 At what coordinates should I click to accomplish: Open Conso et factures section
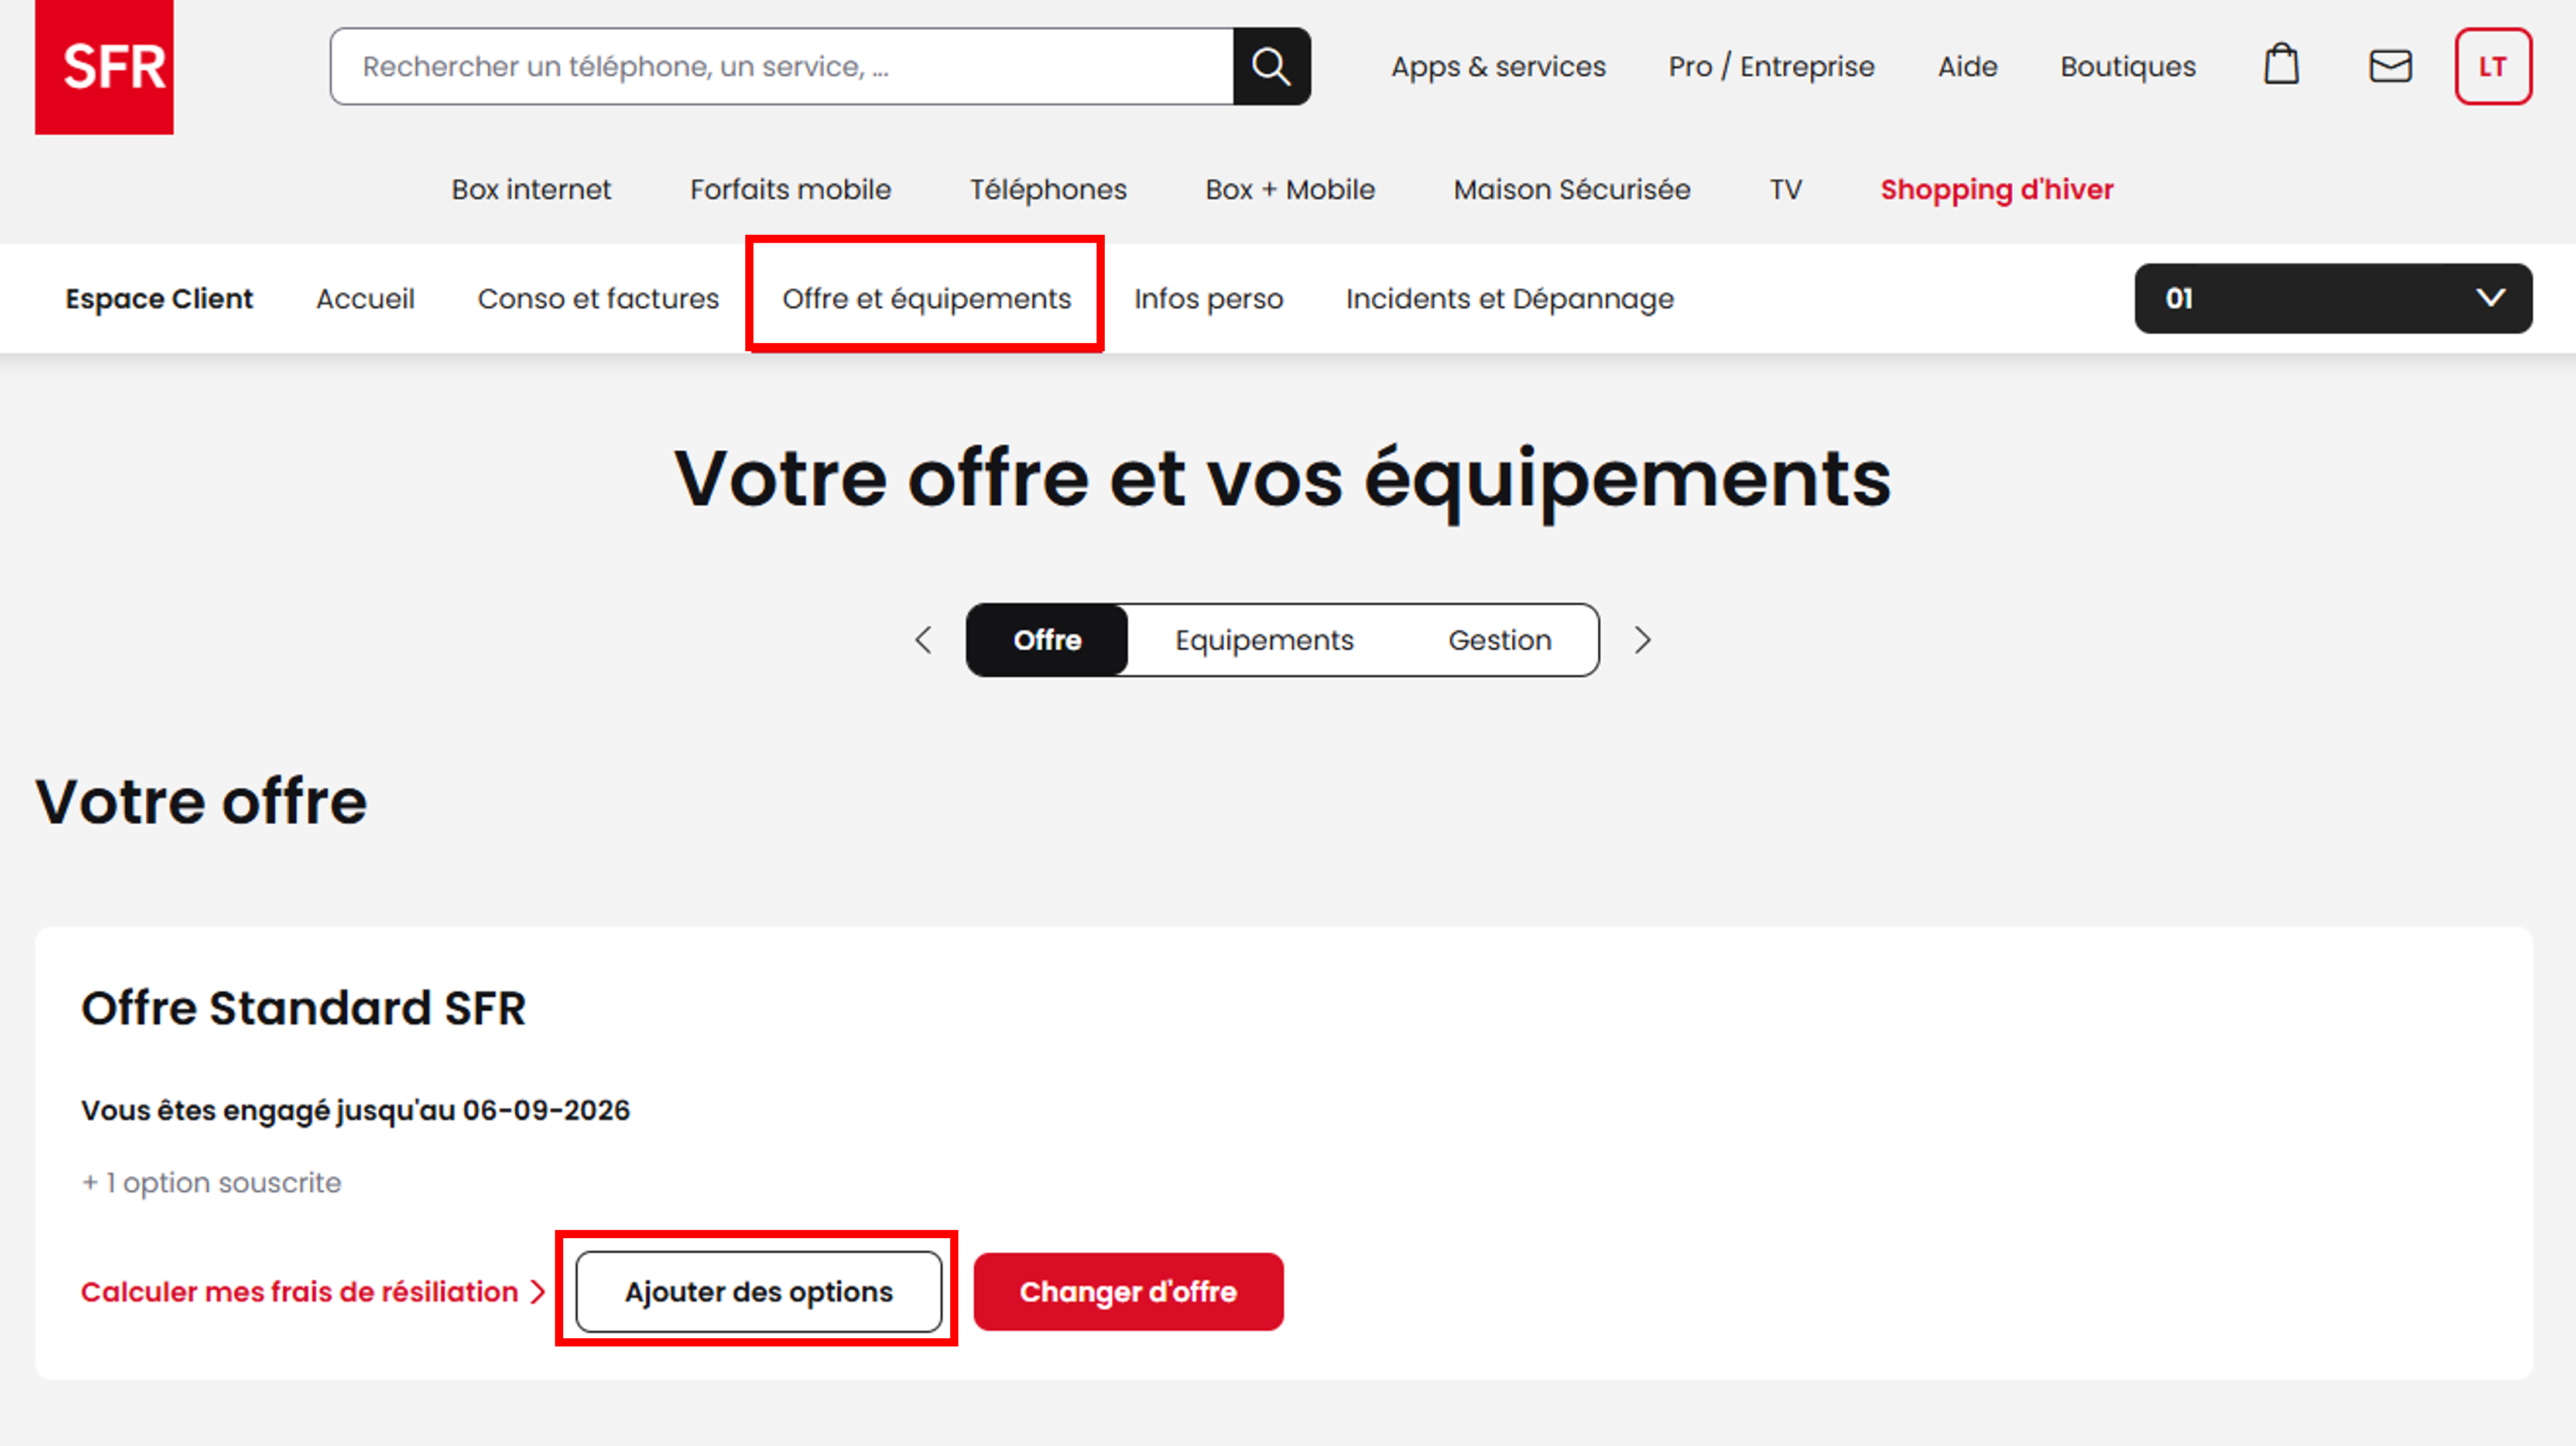click(598, 298)
